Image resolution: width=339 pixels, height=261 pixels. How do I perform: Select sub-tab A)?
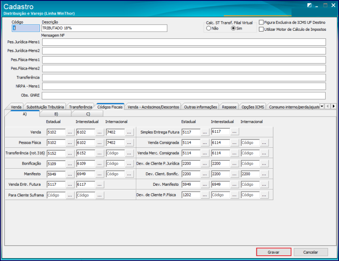(25, 114)
